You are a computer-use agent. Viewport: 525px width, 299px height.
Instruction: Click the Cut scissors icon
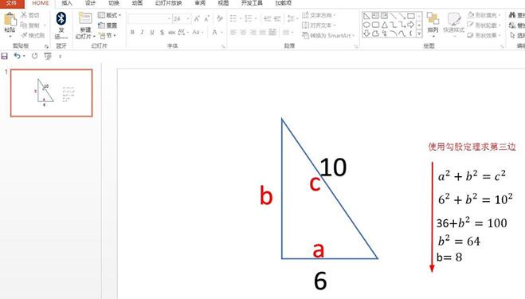coord(24,15)
